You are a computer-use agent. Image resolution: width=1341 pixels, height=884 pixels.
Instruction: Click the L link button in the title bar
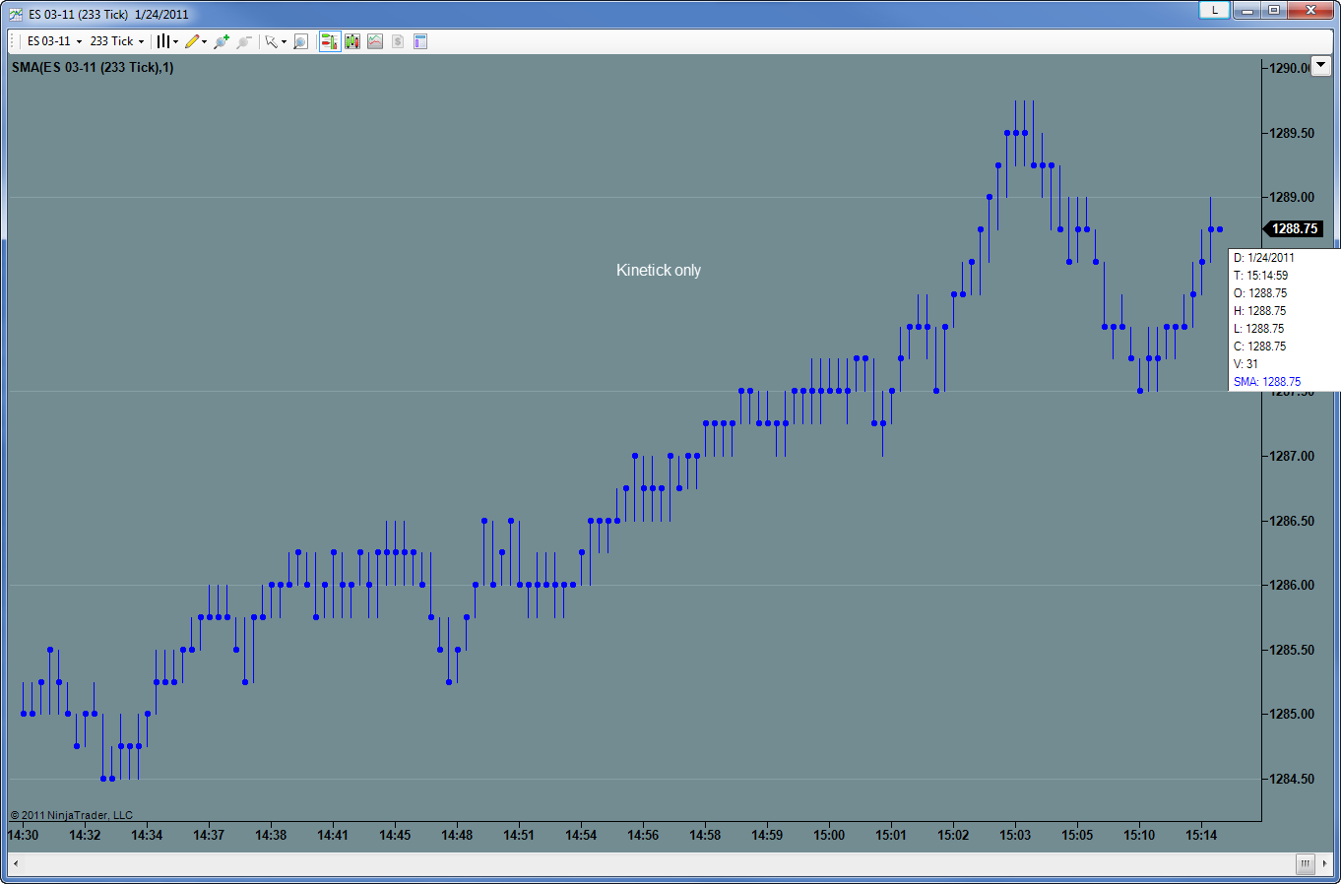click(1214, 10)
